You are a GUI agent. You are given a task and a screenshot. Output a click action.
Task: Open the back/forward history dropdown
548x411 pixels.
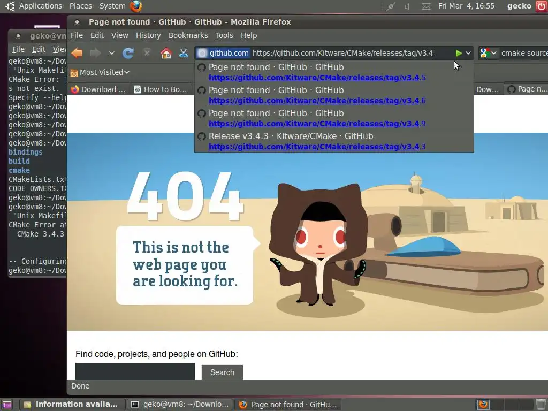tap(111, 53)
